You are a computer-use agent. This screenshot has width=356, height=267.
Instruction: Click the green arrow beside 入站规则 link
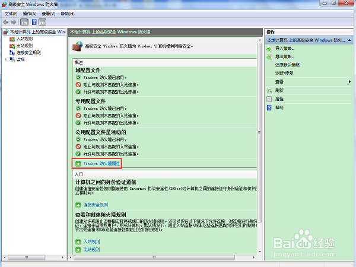coord(78,242)
